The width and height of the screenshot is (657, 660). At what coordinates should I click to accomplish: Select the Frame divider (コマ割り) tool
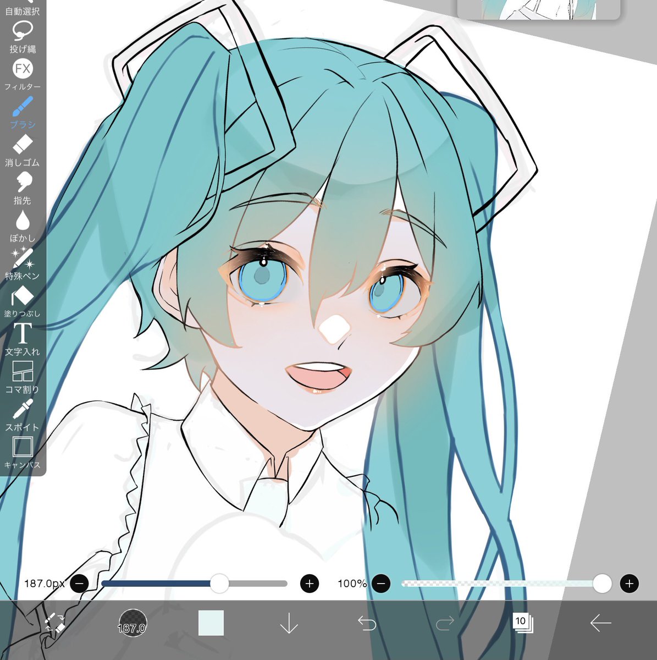[x=23, y=377]
